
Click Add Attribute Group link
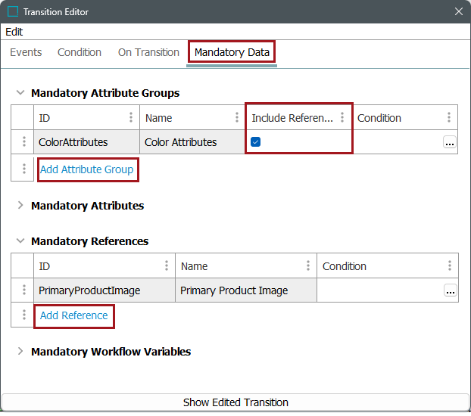pyautogui.click(x=87, y=169)
